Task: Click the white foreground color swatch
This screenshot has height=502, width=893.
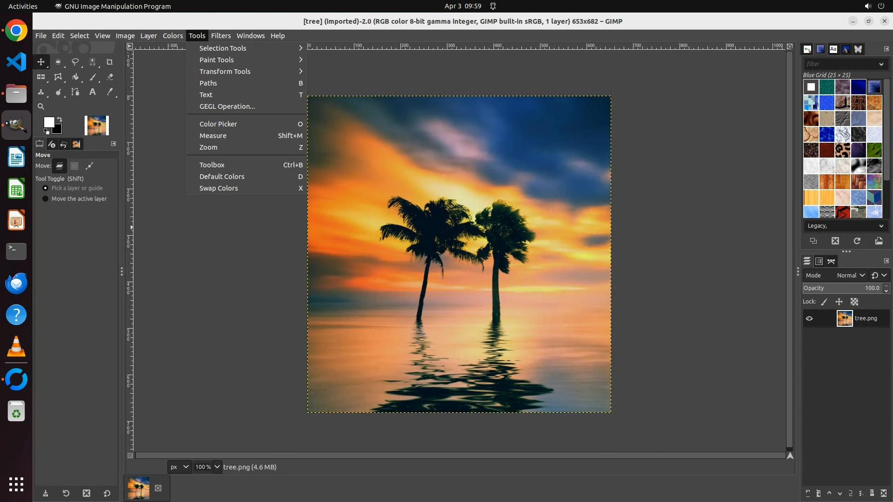Action: click(48, 122)
